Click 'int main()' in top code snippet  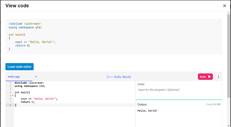(x=17, y=35)
